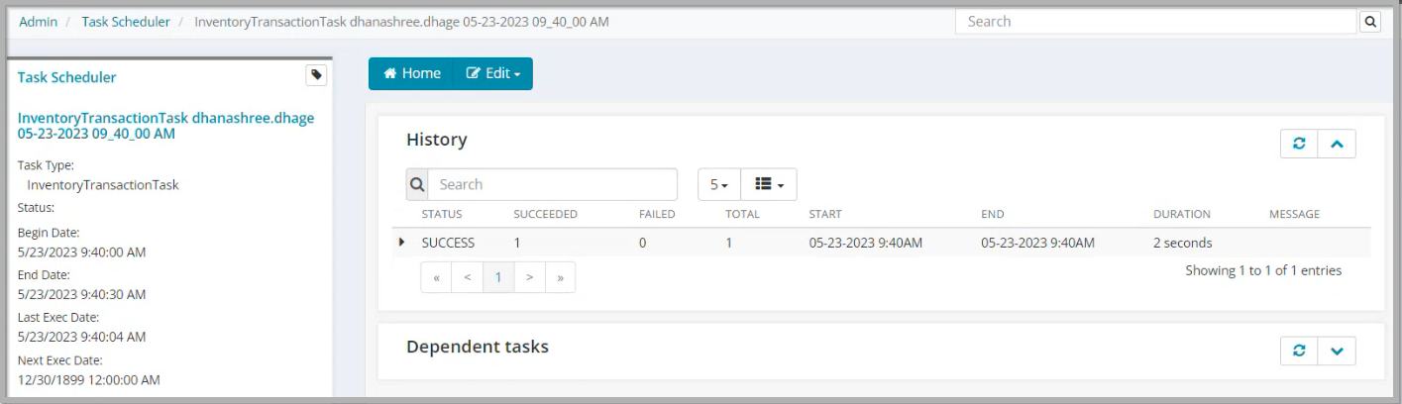Click the Showing 1 to 1 of 1 entries text
The image size is (1402, 404).
1263,270
